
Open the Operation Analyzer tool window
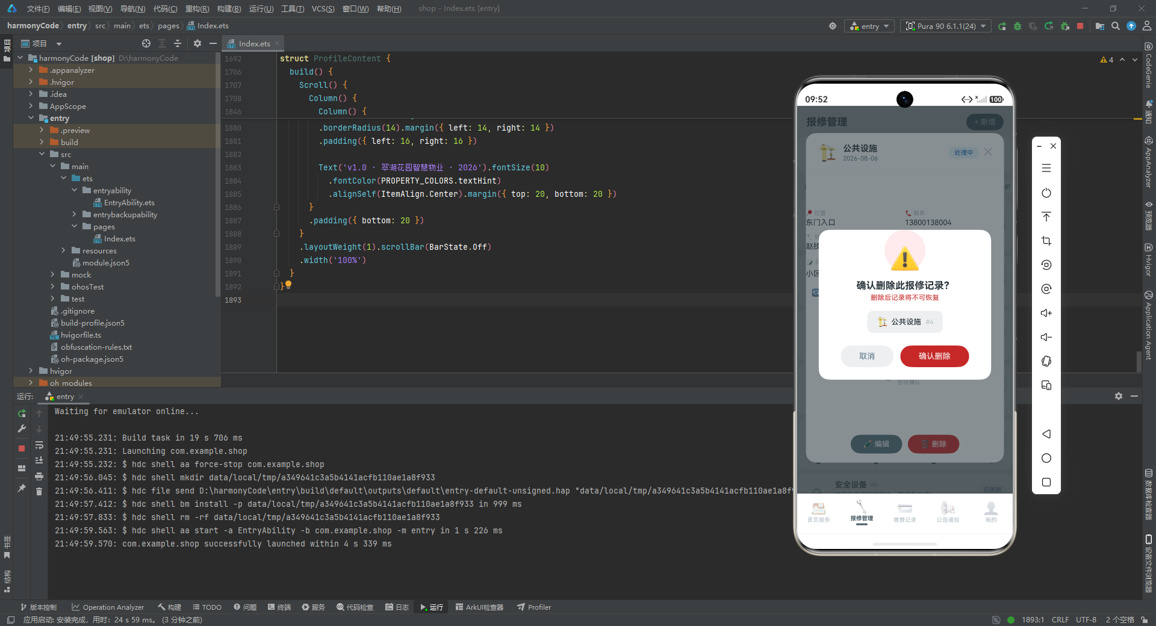click(x=108, y=607)
